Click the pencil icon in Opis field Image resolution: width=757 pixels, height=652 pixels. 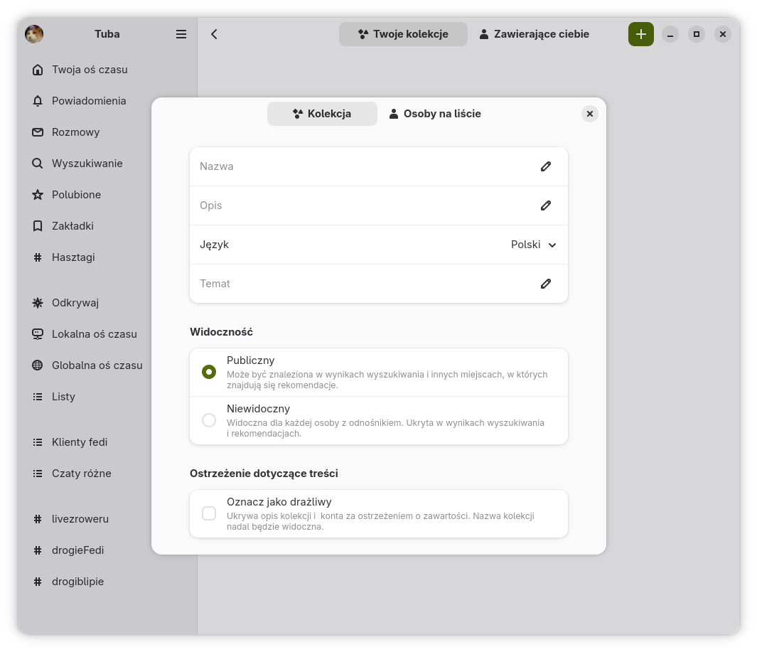pyautogui.click(x=546, y=205)
